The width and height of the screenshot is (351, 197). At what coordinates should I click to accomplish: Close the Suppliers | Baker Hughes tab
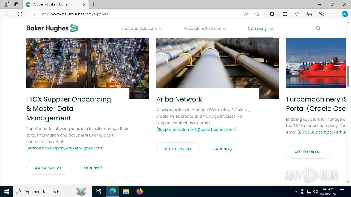pos(84,4)
